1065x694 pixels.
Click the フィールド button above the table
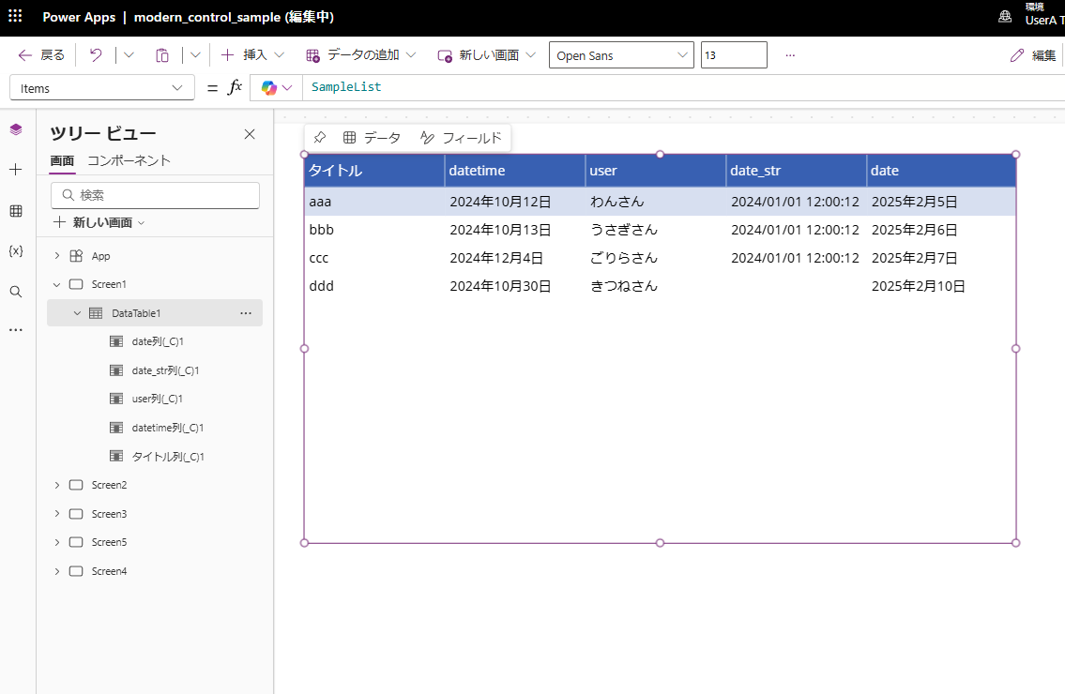coord(461,138)
